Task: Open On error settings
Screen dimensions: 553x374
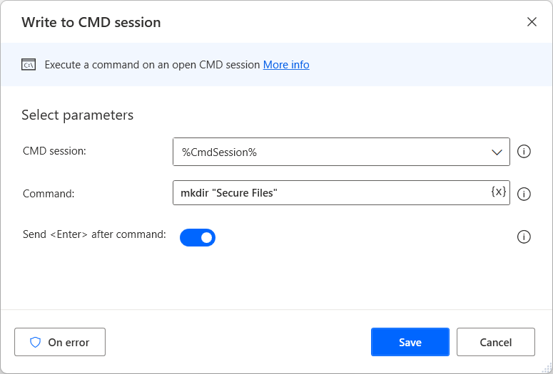Action: tap(60, 342)
